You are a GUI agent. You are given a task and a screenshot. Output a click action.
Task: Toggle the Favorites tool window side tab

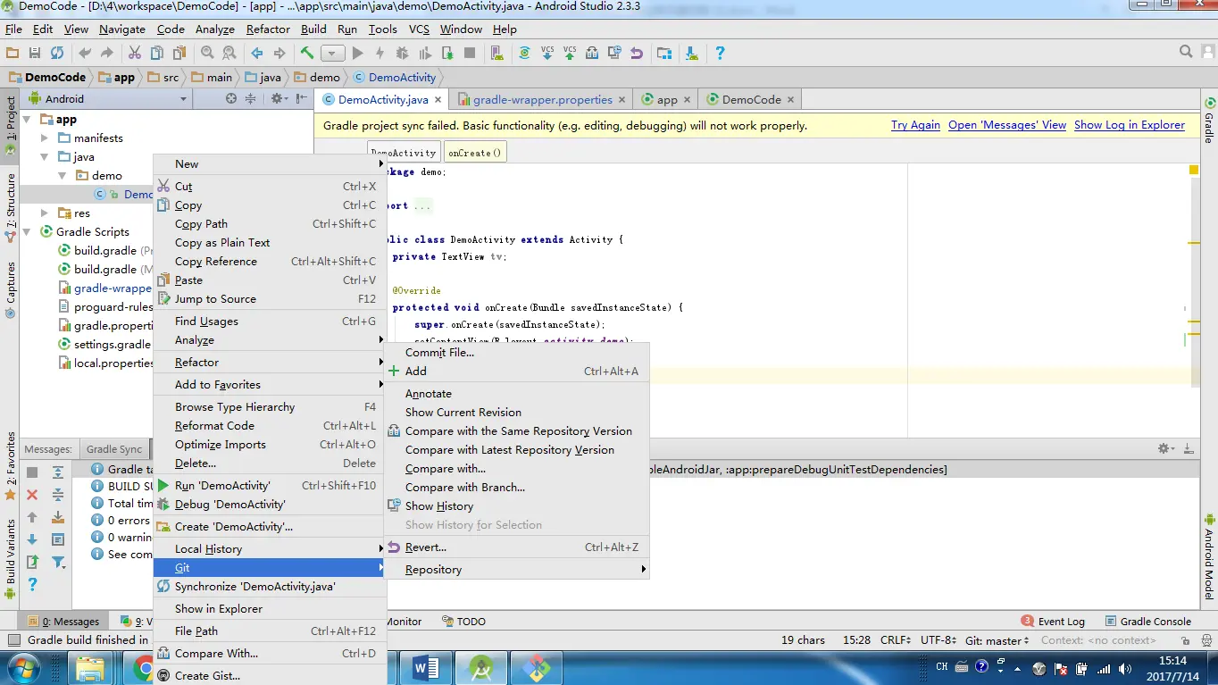click(10, 464)
